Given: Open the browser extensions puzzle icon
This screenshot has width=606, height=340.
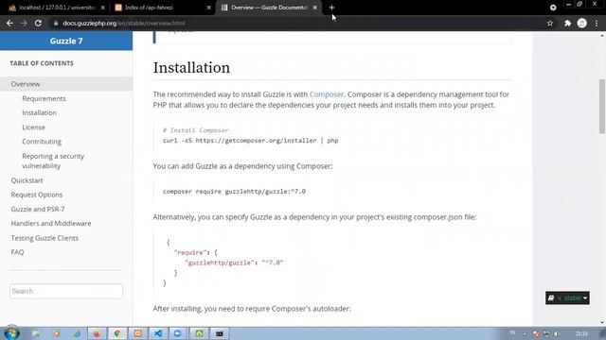Looking at the screenshot, I should [x=567, y=23].
